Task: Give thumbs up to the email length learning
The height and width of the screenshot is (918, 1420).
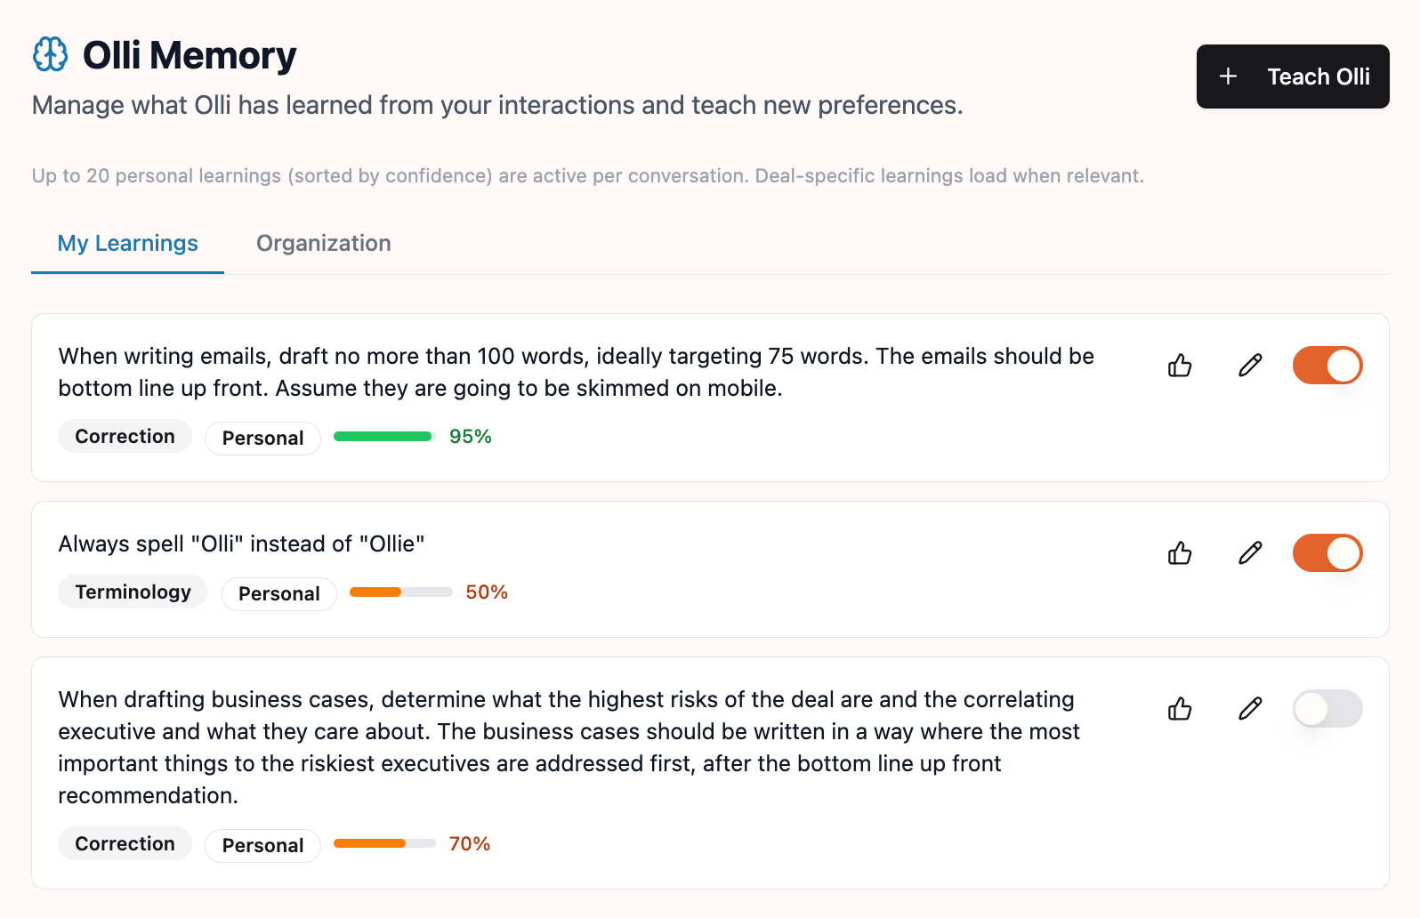Action: click(1180, 365)
